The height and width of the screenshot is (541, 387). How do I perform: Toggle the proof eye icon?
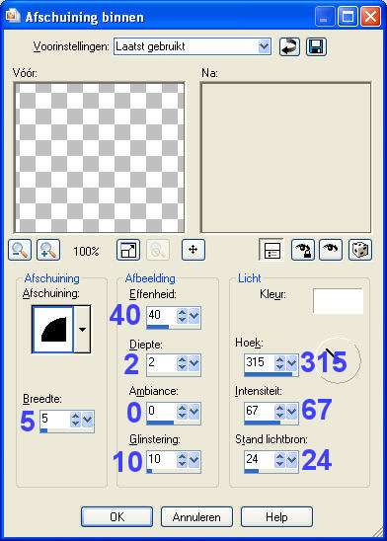click(x=331, y=250)
